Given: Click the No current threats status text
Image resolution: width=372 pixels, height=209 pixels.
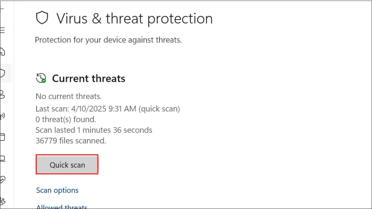Looking at the screenshot, I should [x=68, y=96].
